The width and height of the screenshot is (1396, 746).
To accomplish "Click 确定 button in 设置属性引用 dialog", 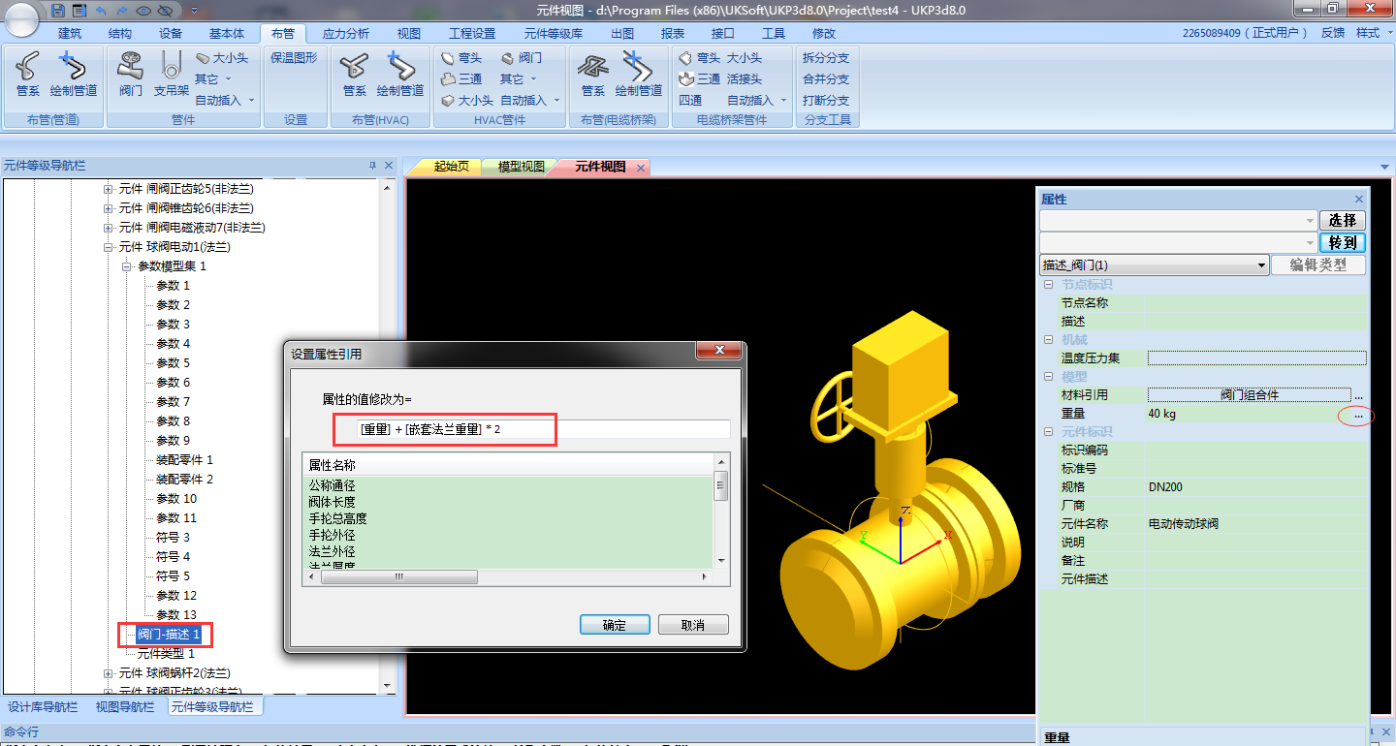I will [614, 625].
